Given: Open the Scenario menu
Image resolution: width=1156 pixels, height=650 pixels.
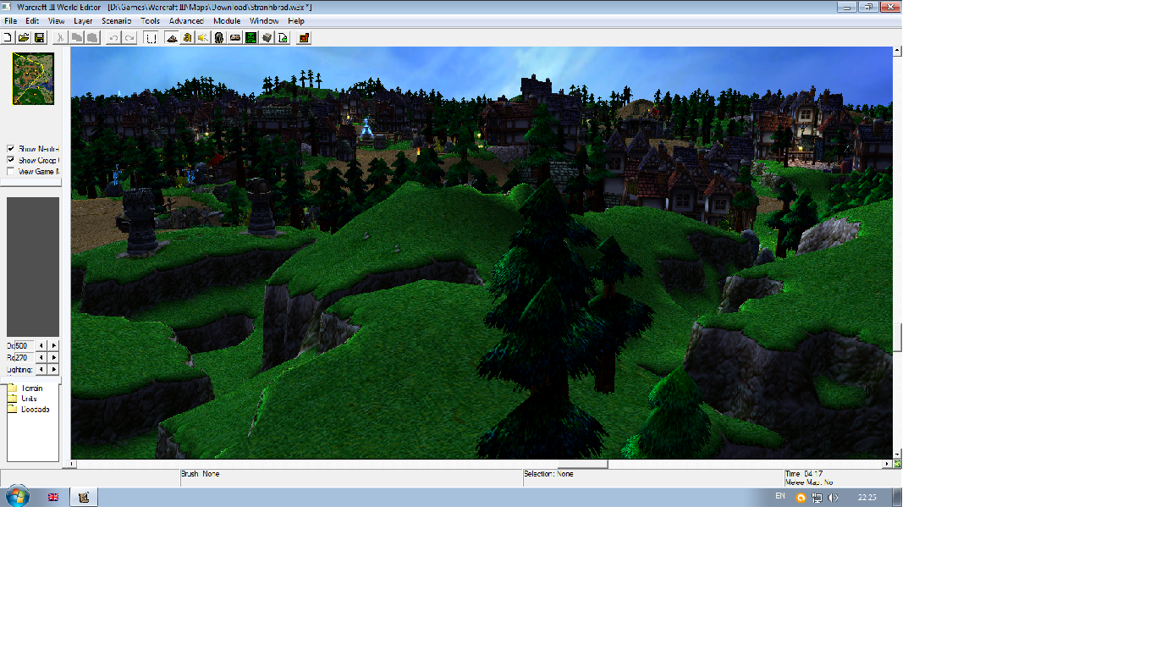Looking at the screenshot, I should tap(116, 21).
